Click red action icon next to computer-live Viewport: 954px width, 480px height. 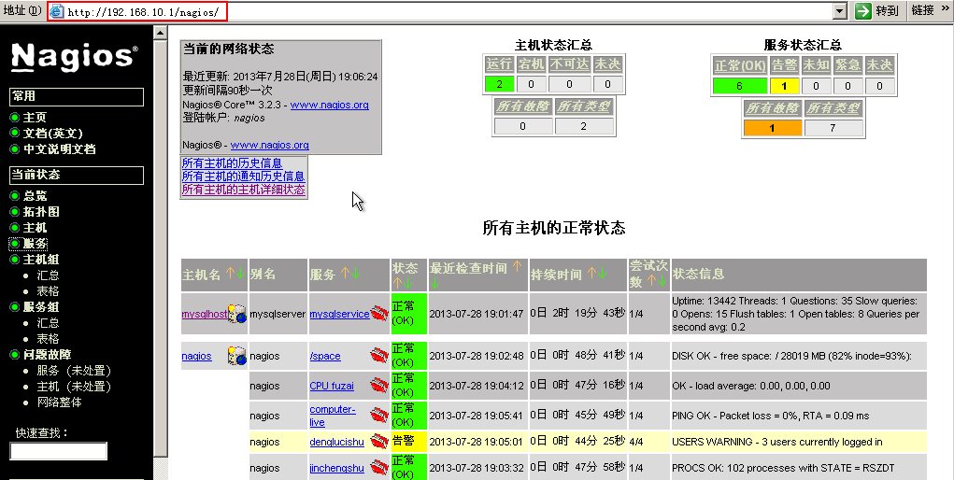tap(379, 416)
